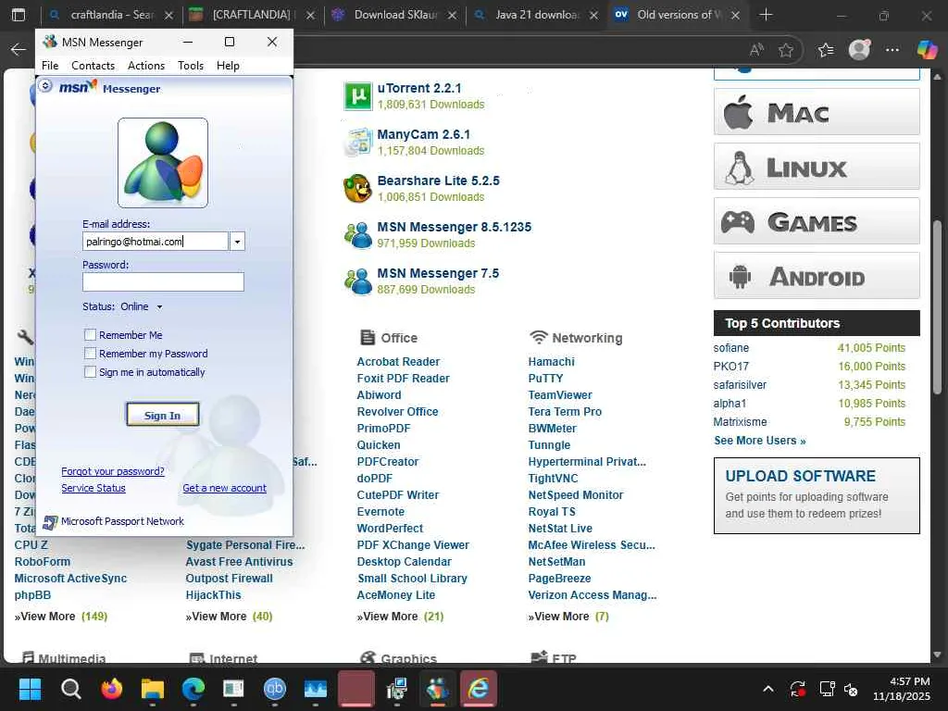Enable Sign me in automatically

pyautogui.click(x=90, y=372)
